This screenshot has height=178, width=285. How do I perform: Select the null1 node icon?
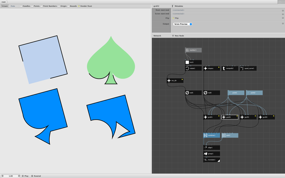187,93
